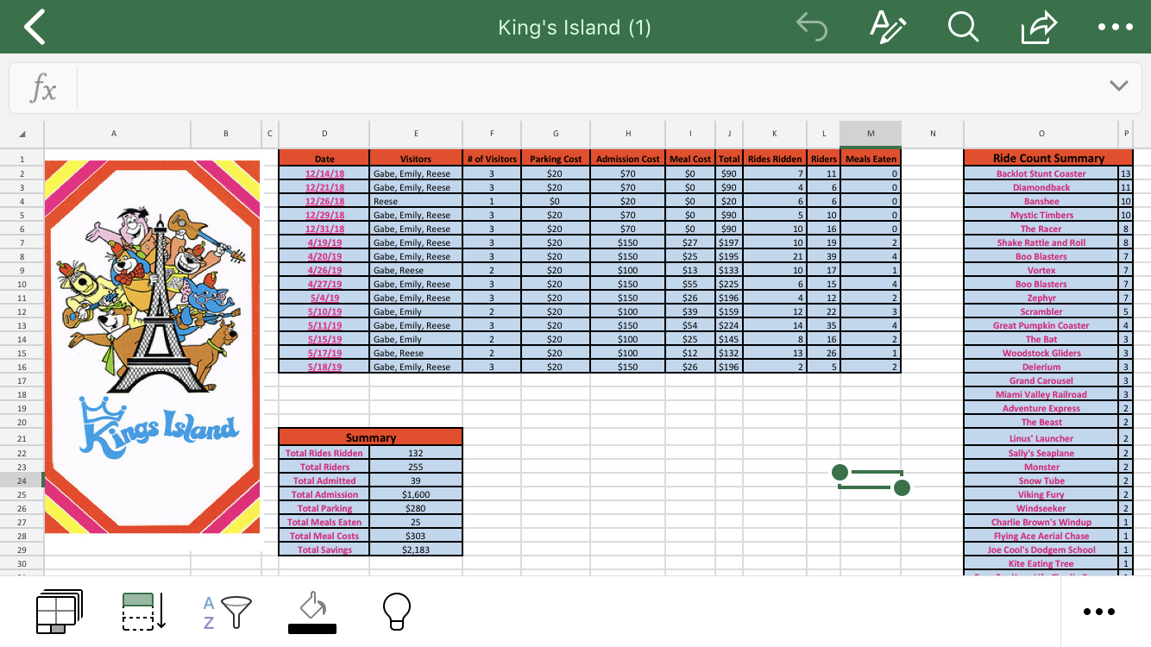Open the 4/27/19 date link
The height and width of the screenshot is (647, 1151).
(324, 284)
